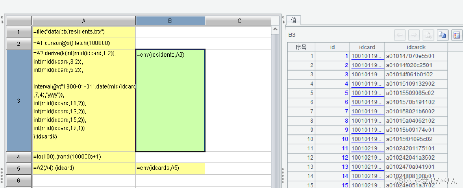Select column B header
The image size is (463, 188).
tap(170, 21)
